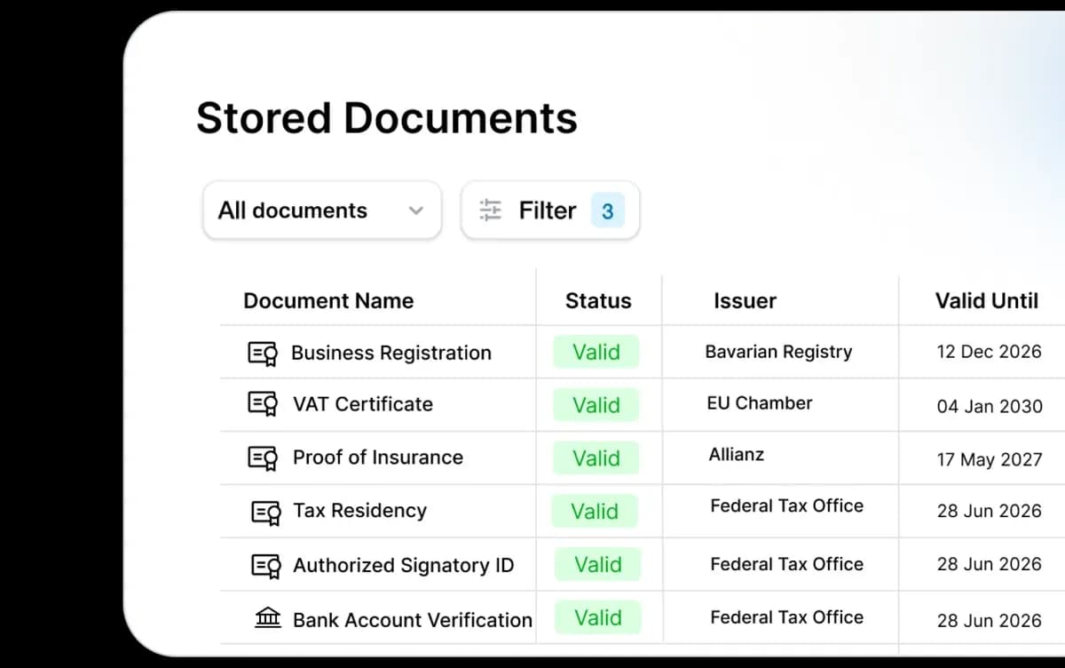This screenshot has height=668, width=1065.
Task: Select the EU Chamber issuer cell
Action: click(760, 403)
